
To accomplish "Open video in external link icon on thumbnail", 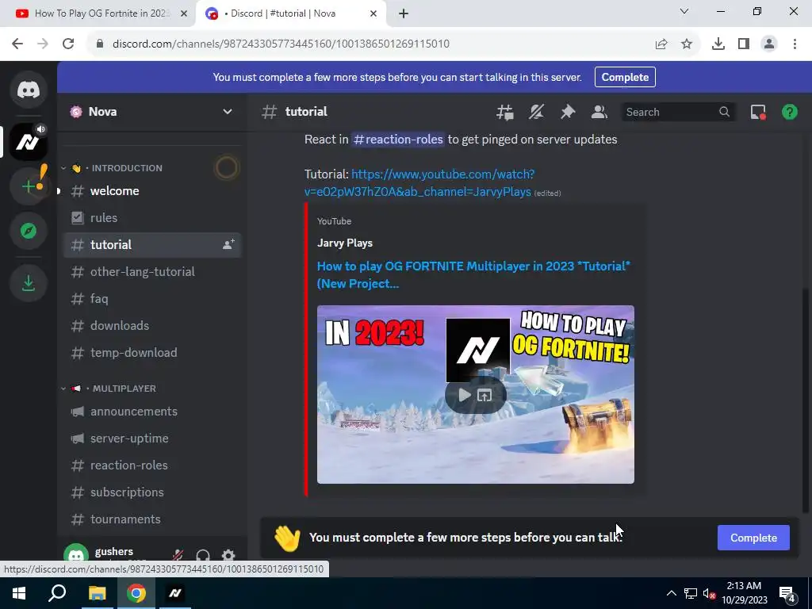I will (485, 395).
